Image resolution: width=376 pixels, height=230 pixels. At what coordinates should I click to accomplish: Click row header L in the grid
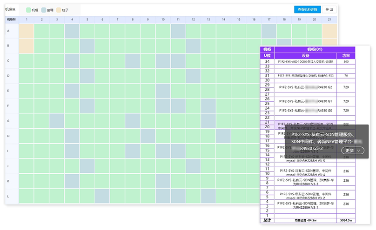pyautogui.click(x=8, y=196)
